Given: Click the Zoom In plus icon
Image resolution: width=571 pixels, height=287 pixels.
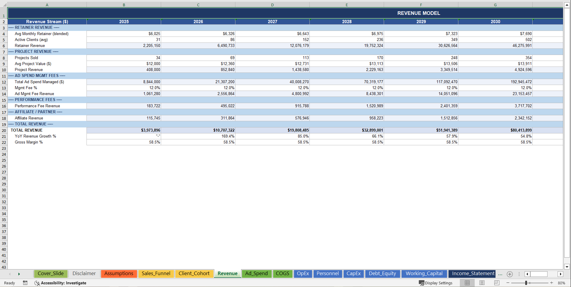Looking at the screenshot, I should click(551, 283).
